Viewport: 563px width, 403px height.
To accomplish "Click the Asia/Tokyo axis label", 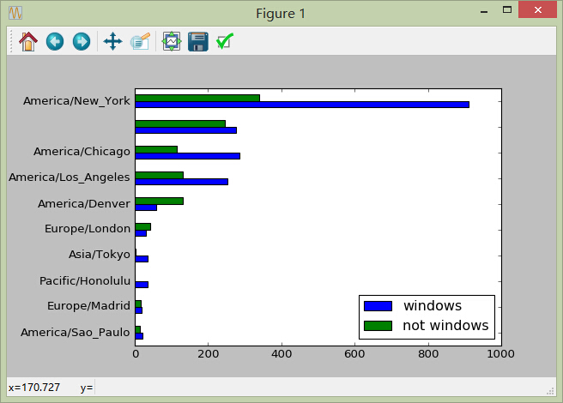I will (100, 255).
